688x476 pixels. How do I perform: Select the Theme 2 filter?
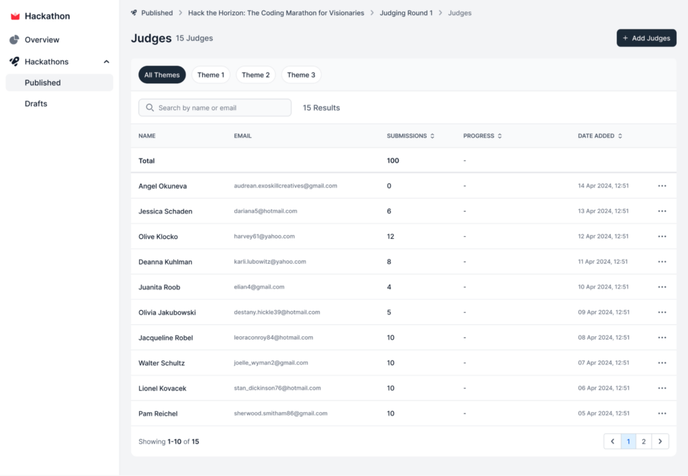255,75
